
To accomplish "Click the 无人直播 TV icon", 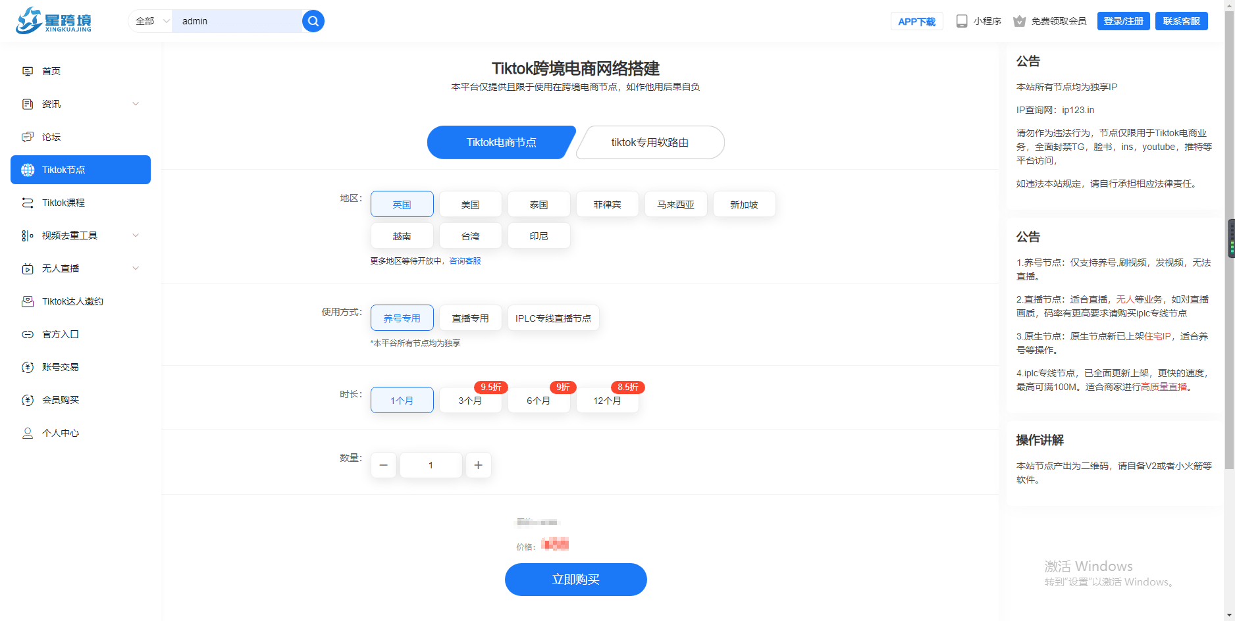I will point(28,268).
